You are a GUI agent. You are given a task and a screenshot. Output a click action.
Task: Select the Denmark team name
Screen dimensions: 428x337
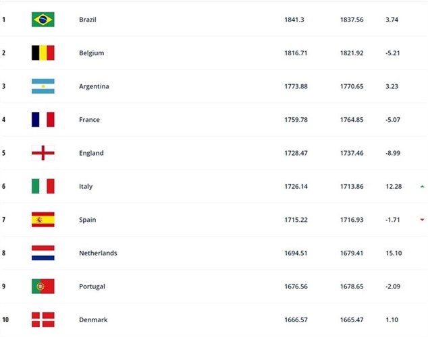[x=93, y=320]
